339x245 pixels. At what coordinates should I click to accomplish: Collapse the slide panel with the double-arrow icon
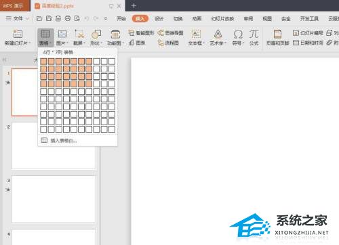(4, 60)
